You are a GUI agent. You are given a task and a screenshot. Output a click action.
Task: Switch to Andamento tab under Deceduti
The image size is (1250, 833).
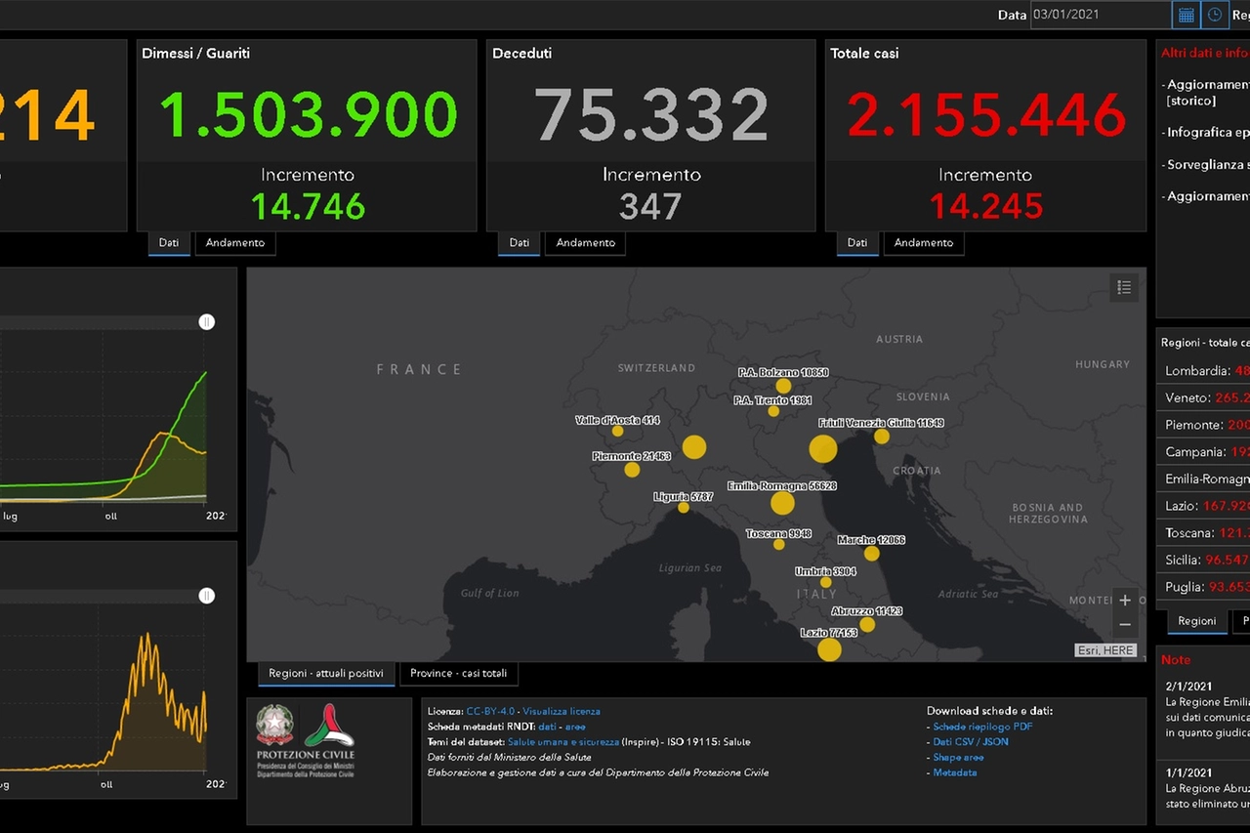(586, 243)
